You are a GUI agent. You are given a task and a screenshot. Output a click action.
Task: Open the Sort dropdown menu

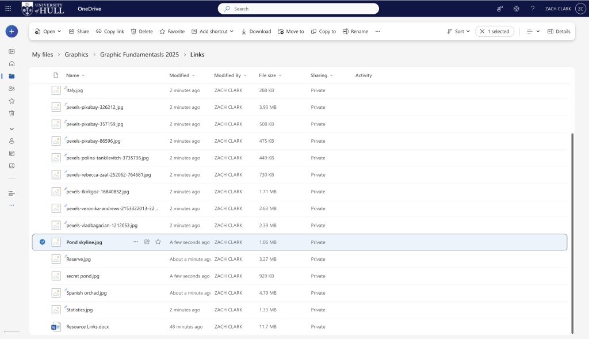pos(458,32)
